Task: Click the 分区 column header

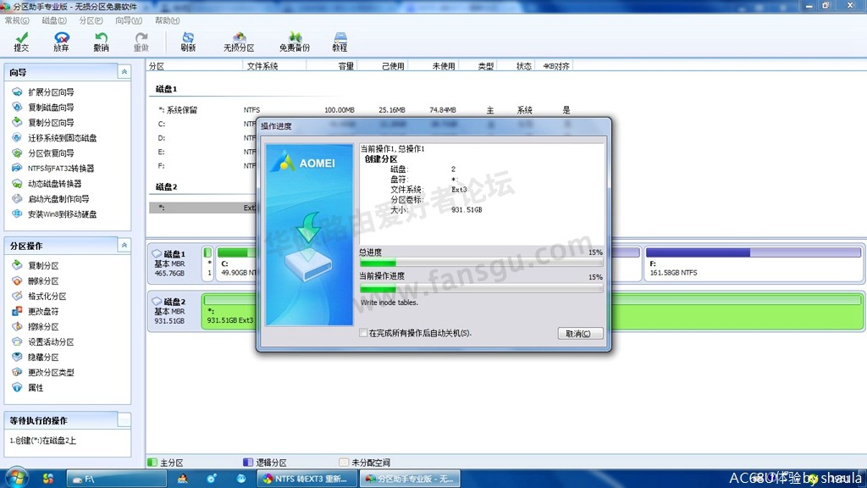Action: click(x=195, y=66)
